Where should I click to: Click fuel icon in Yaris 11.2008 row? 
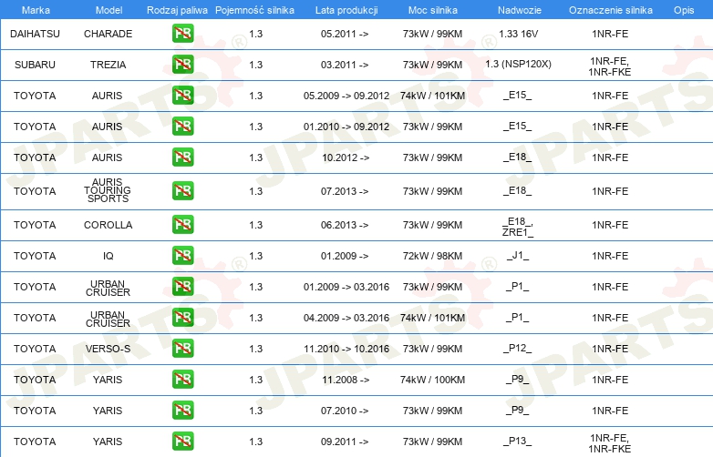click(182, 379)
